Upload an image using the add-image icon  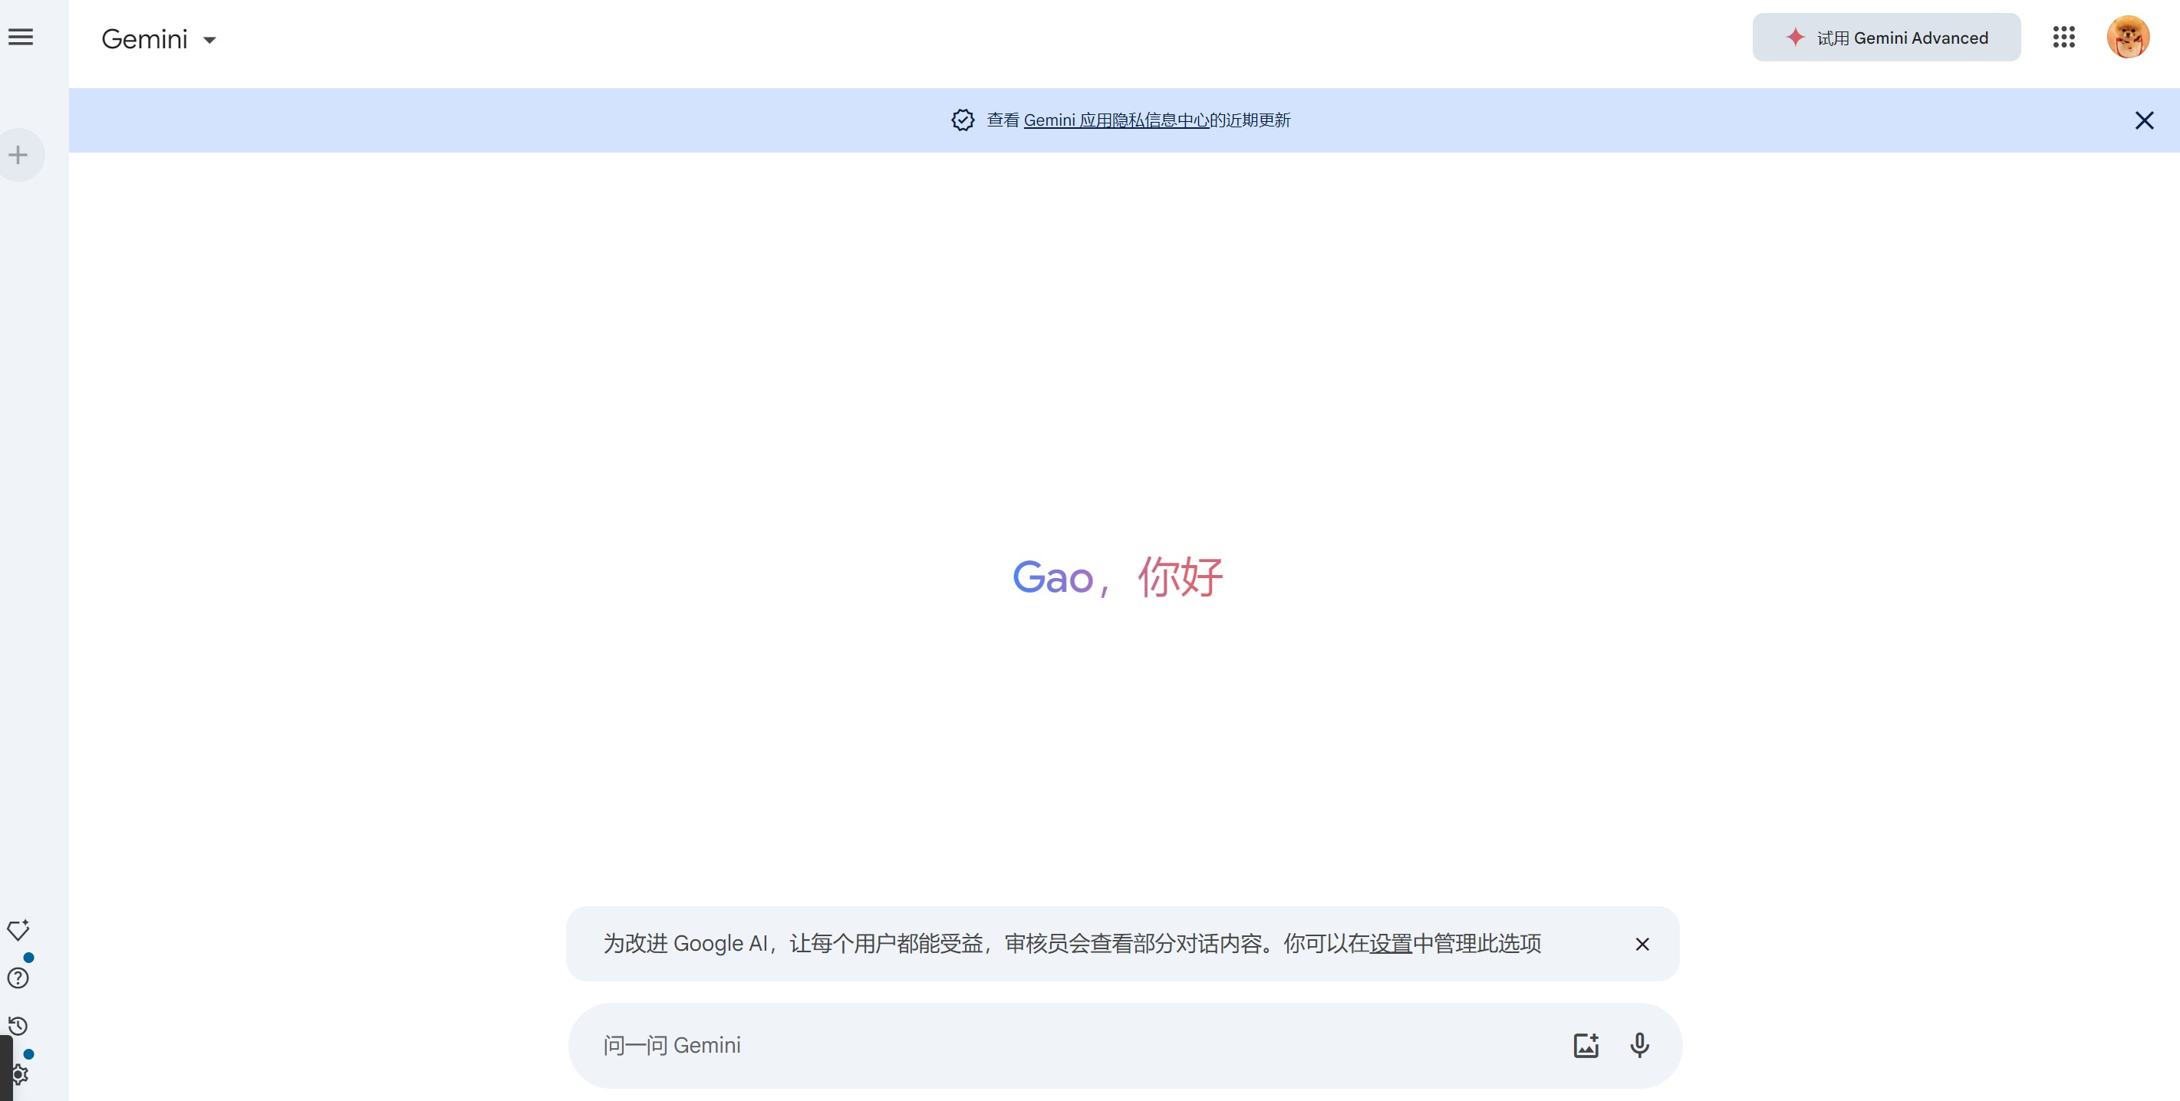tap(1585, 1045)
